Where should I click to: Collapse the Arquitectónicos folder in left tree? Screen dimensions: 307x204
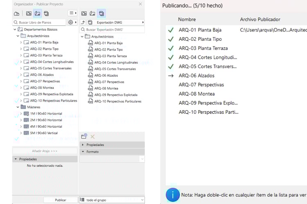[18, 36]
